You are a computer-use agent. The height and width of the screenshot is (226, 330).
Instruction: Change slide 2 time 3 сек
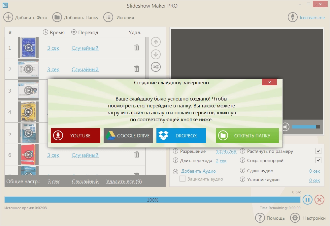coord(53,70)
